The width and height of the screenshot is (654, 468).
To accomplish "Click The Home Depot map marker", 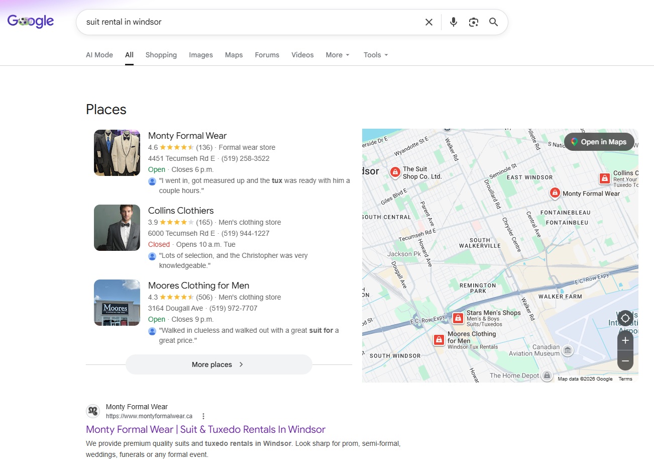I will (548, 375).
